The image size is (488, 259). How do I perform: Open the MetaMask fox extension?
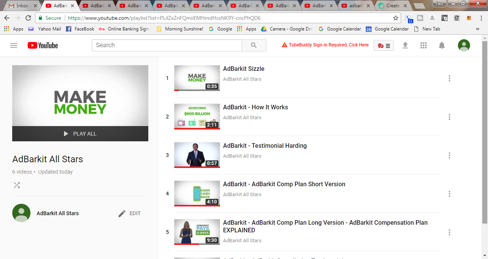tap(469, 18)
